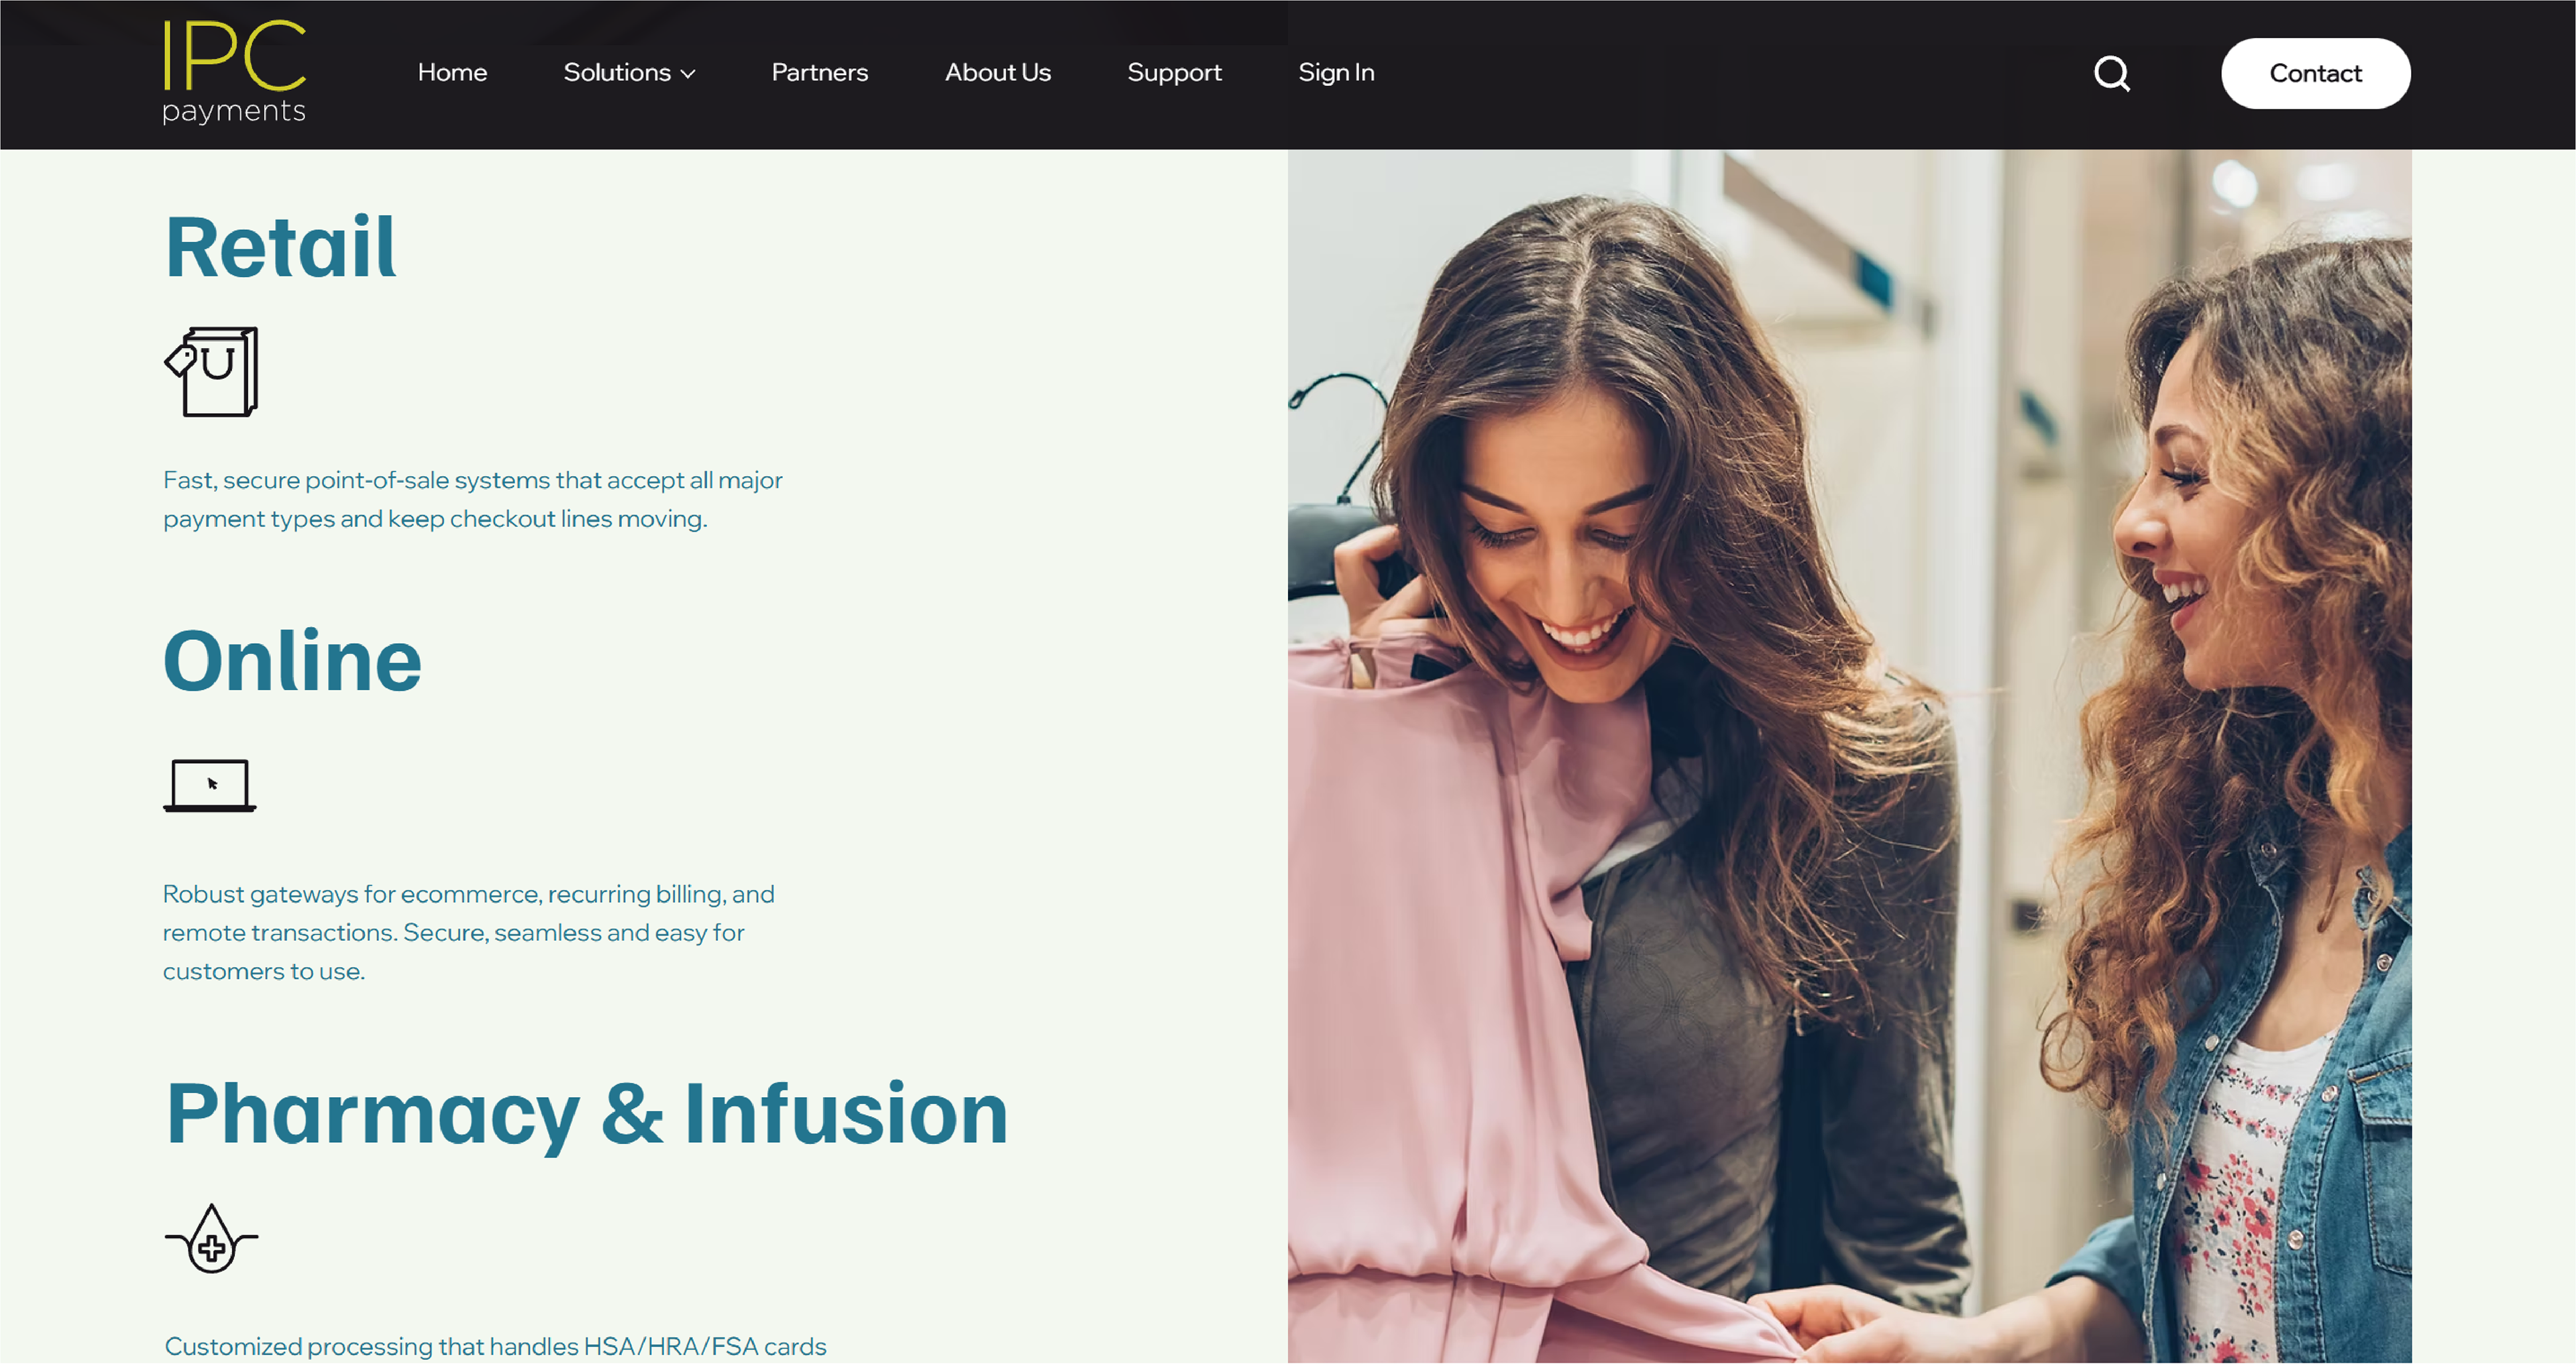Viewport: 2576px width, 1364px height.
Task: Open the Partners page
Action: (x=820, y=72)
